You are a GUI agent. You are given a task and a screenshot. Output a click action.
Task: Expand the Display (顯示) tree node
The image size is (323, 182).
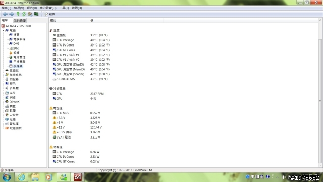[x=4, y=84]
